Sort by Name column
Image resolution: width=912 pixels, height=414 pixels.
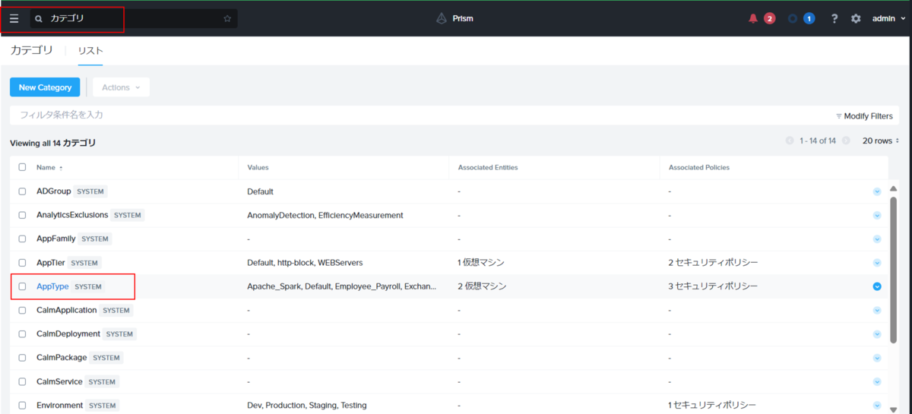pos(49,167)
